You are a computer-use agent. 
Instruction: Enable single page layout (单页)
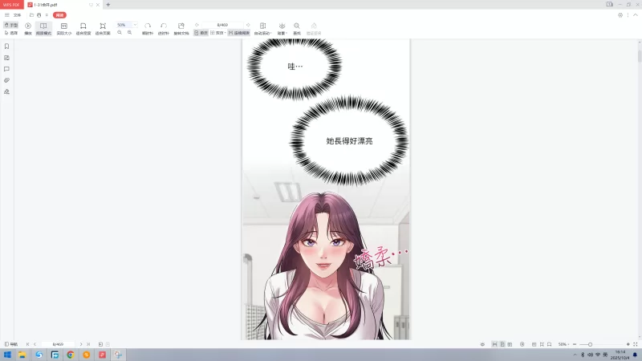coord(201,33)
